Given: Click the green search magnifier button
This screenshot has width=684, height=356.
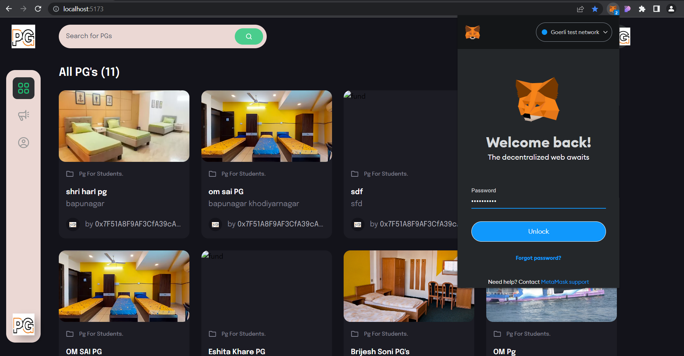Looking at the screenshot, I should click(249, 36).
